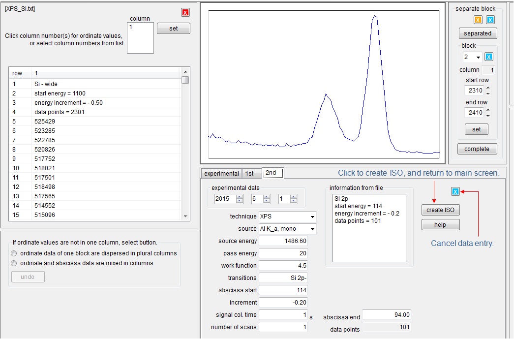Decrease the end row value with down arrow
This screenshot has width=514, height=339.
(488, 115)
